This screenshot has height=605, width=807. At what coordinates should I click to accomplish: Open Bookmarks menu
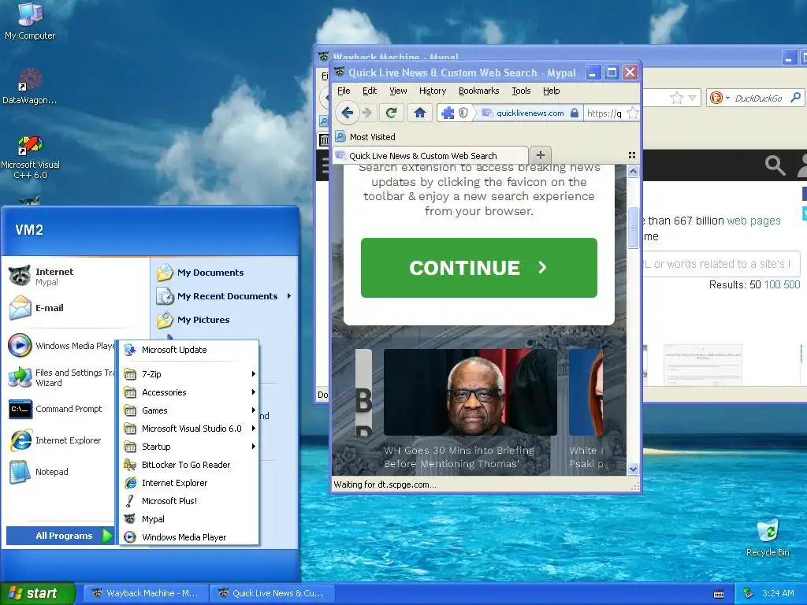(478, 91)
